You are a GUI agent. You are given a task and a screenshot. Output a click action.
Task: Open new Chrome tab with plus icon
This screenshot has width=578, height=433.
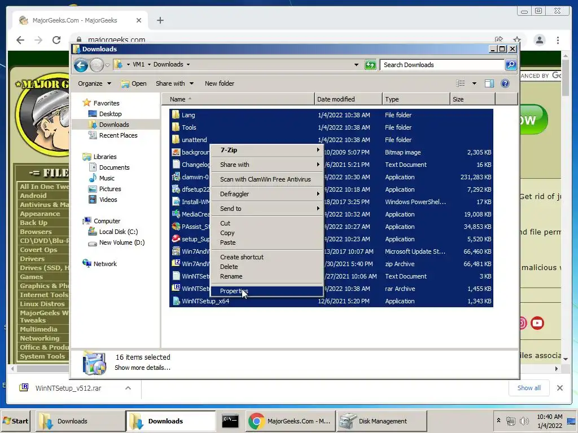coord(160,20)
